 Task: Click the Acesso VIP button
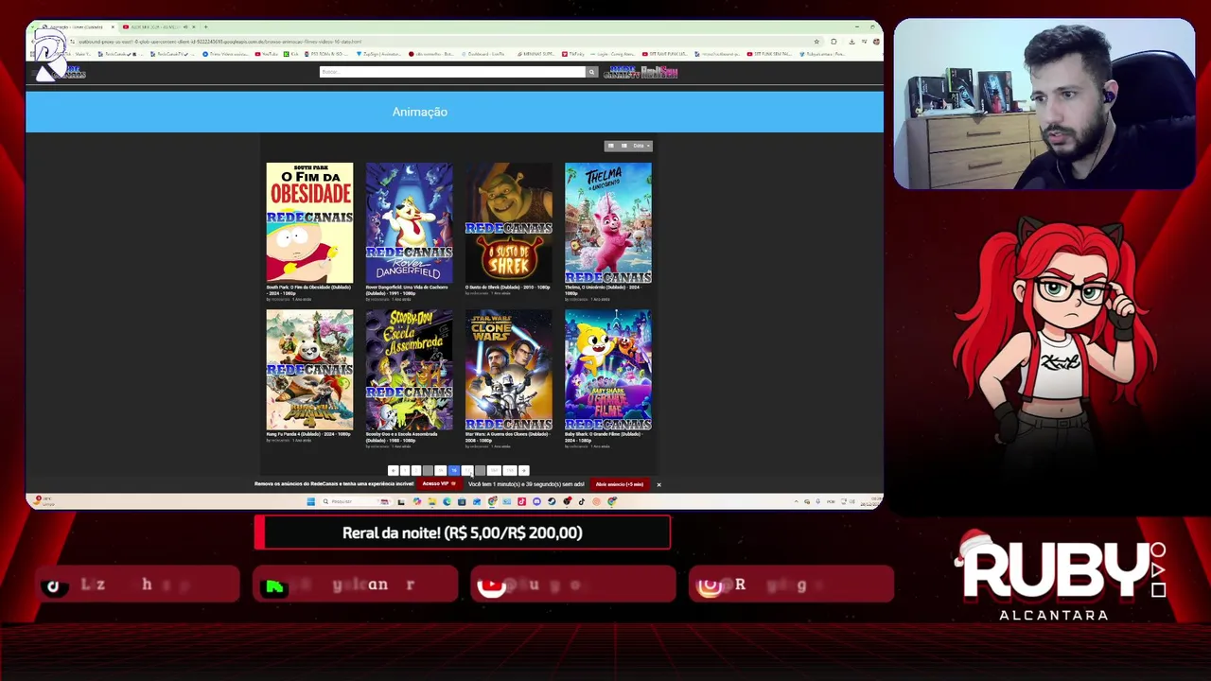[440, 484]
